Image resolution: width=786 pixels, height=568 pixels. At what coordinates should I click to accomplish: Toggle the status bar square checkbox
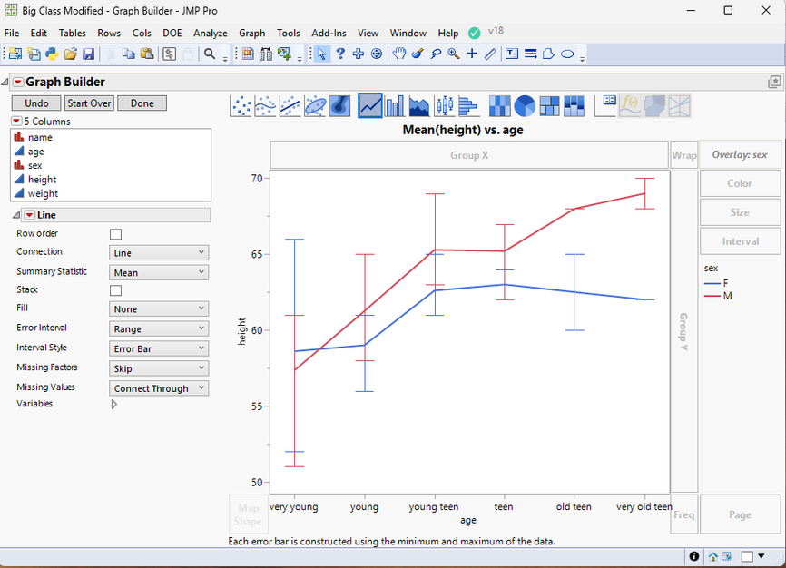click(747, 556)
